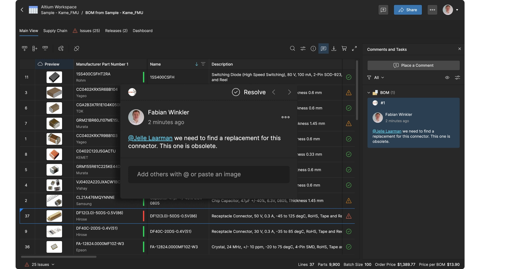Switch to the Supply Chain tab
This screenshot has width=516, height=269.
55,31
